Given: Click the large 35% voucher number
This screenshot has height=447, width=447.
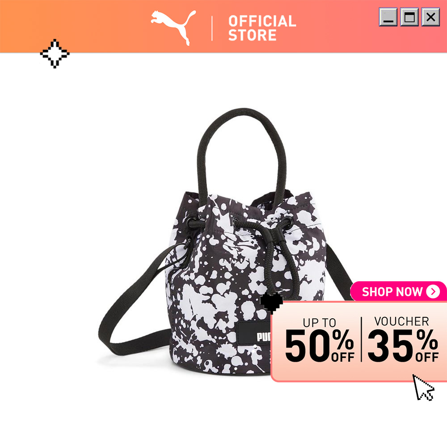Looking at the screenshot, I should (403, 346).
